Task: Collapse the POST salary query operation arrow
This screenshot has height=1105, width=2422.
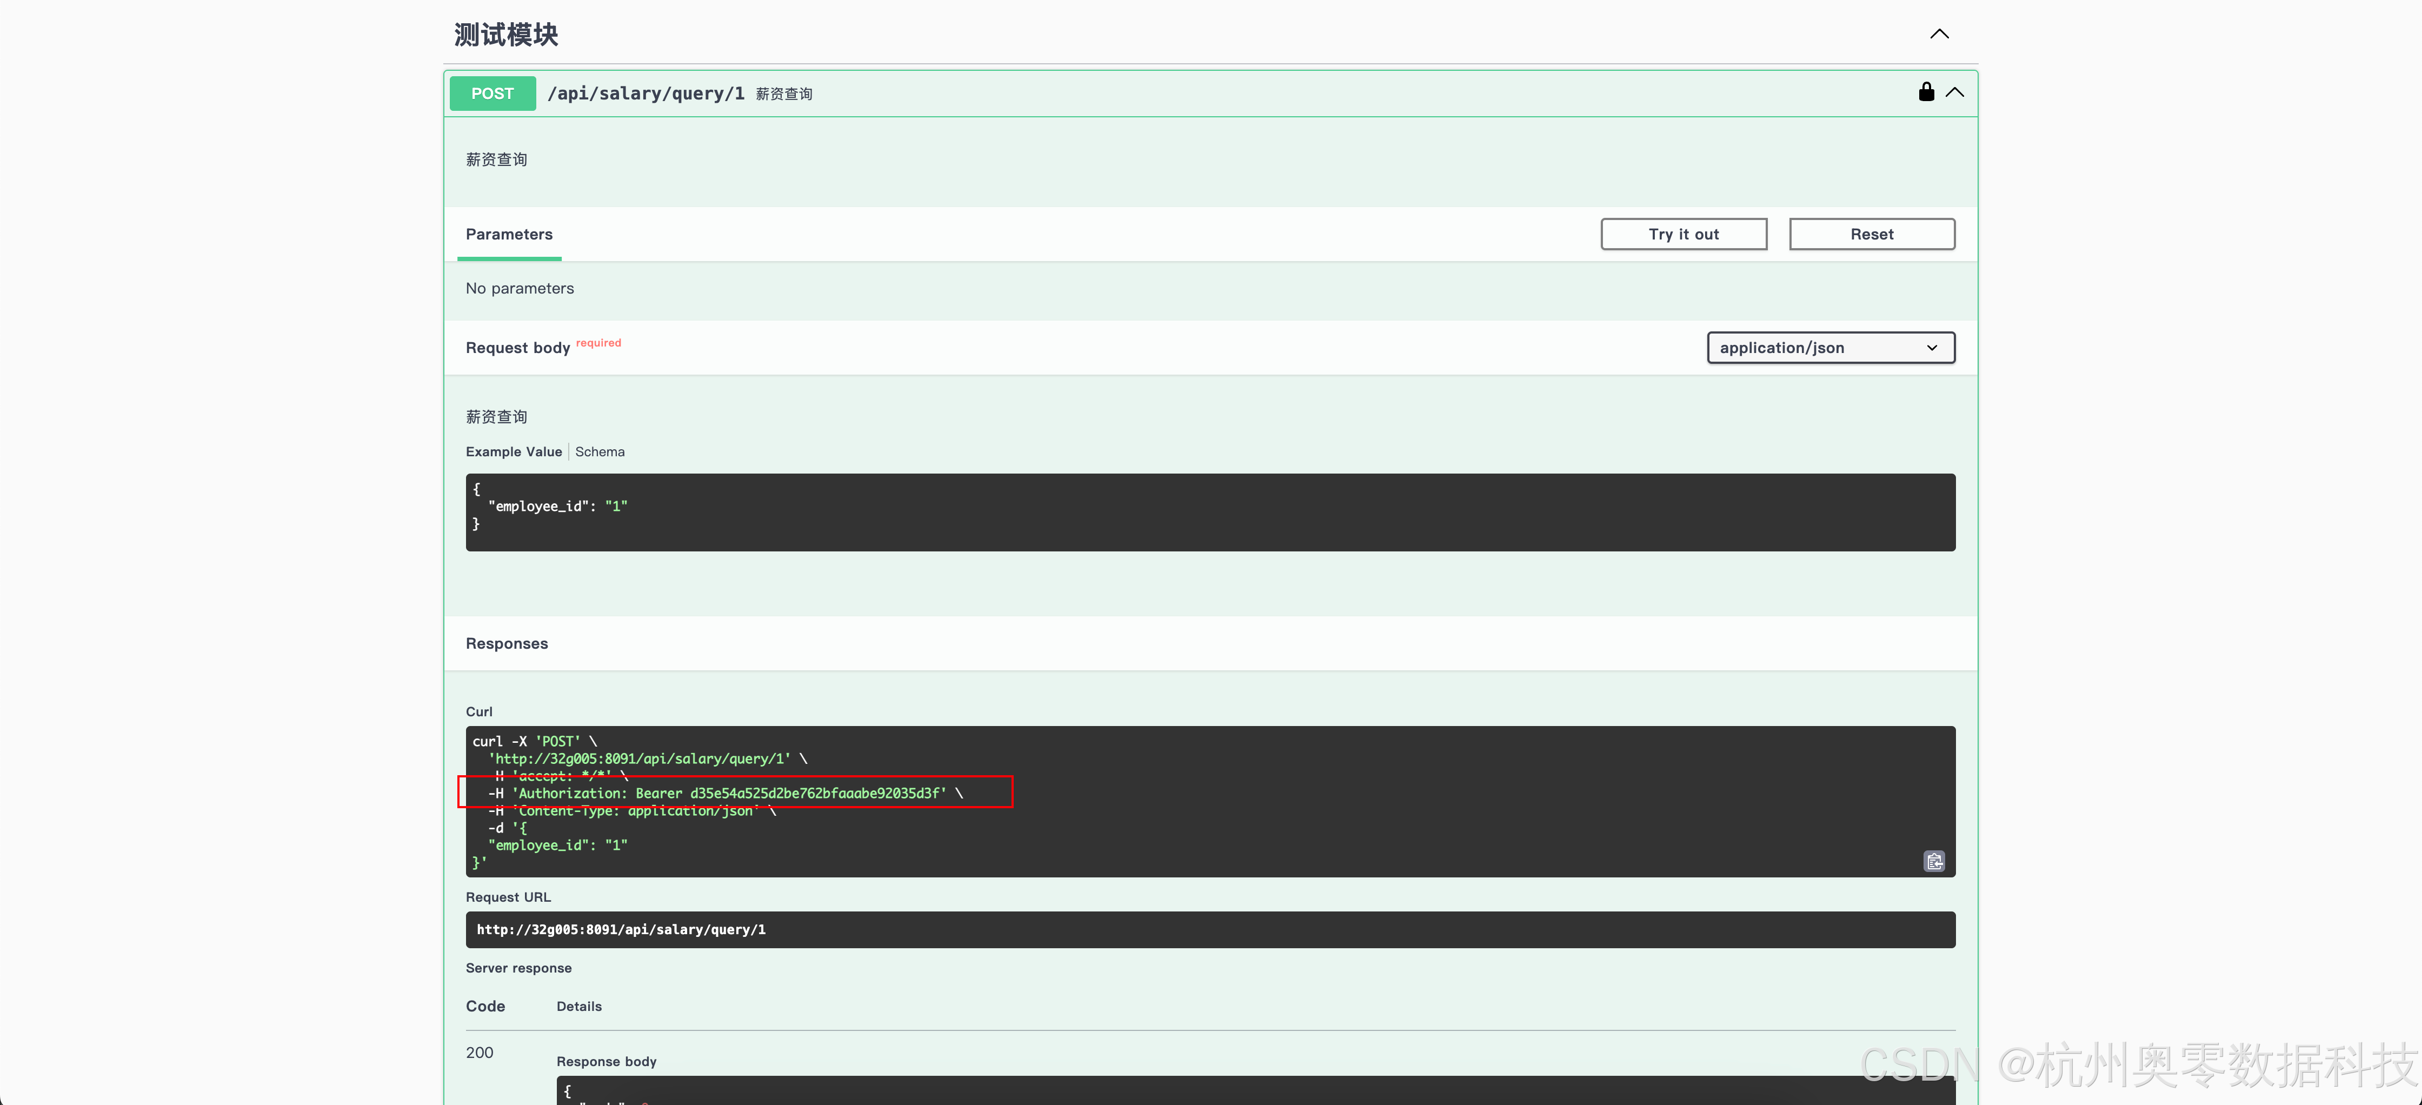Action: click(x=1955, y=92)
